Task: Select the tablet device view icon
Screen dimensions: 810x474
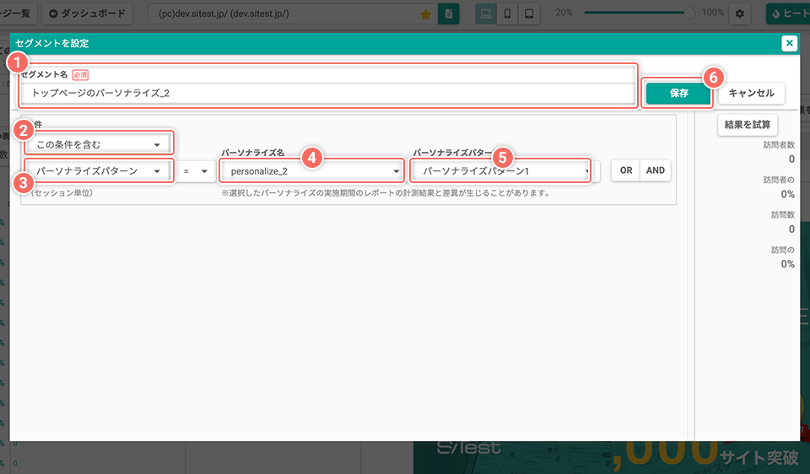Action: pyautogui.click(x=529, y=13)
